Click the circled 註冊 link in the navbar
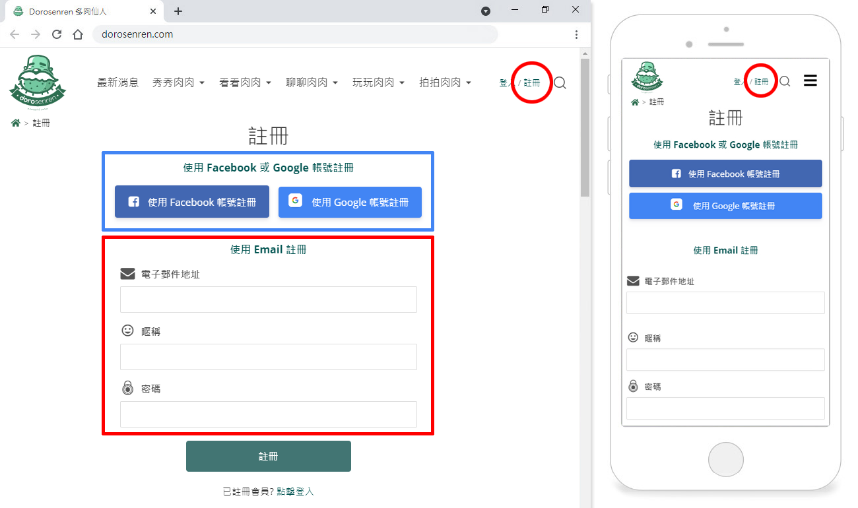858x508 pixels. 532,82
